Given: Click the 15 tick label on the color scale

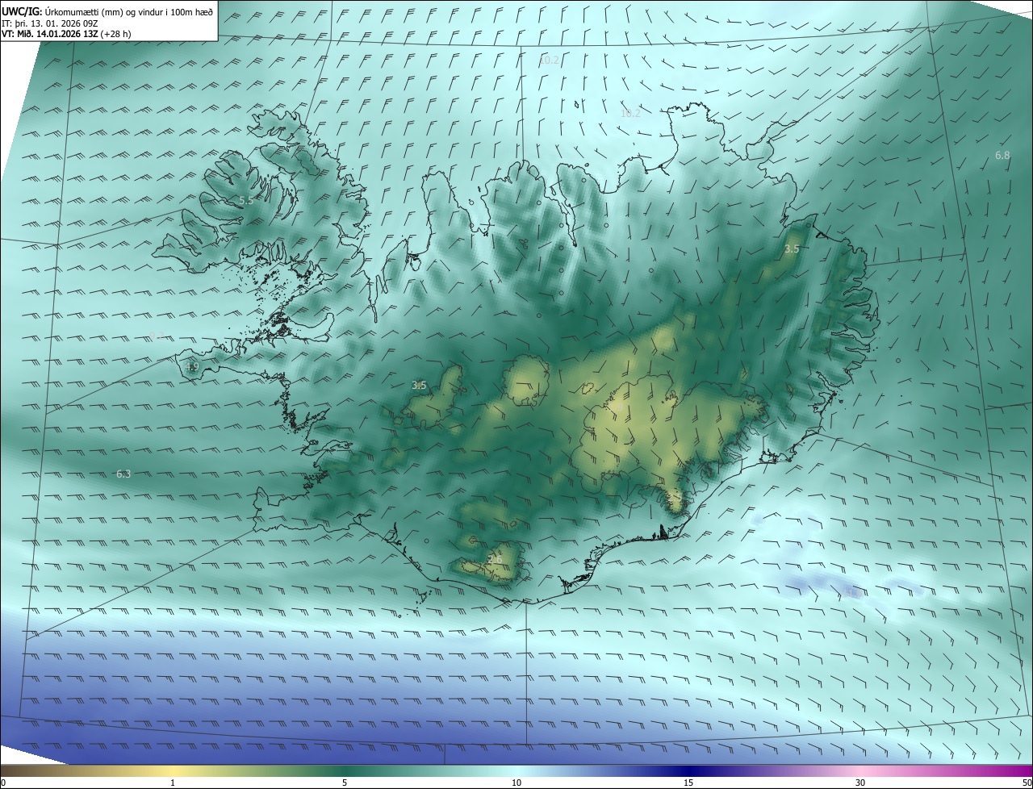Looking at the screenshot, I should (x=688, y=783).
